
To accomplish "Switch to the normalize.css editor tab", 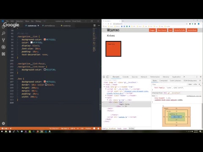I will 49,26.
